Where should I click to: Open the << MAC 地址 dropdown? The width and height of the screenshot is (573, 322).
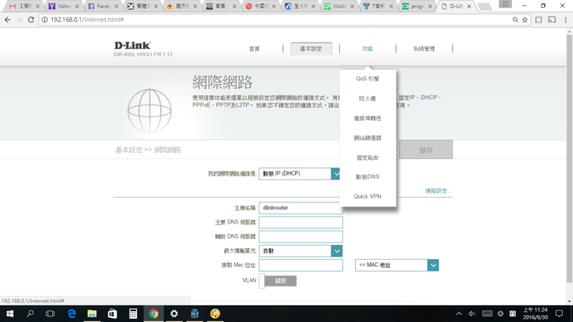pyautogui.click(x=432, y=265)
